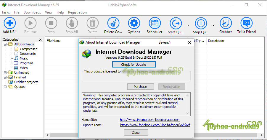Click the Close button in About dialog

pos(136,133)
